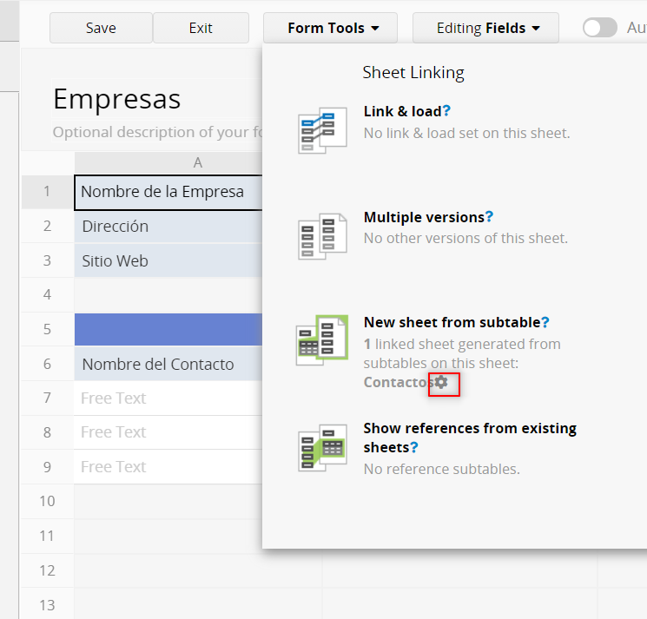647x619 pixels.
Task: Select Show references from existing sheets heading
Action: tap(469, 428)
